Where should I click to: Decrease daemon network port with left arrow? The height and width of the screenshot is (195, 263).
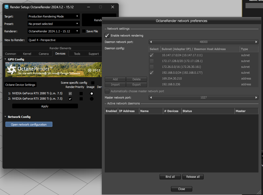pyautogui.click(x=151, y=42)
